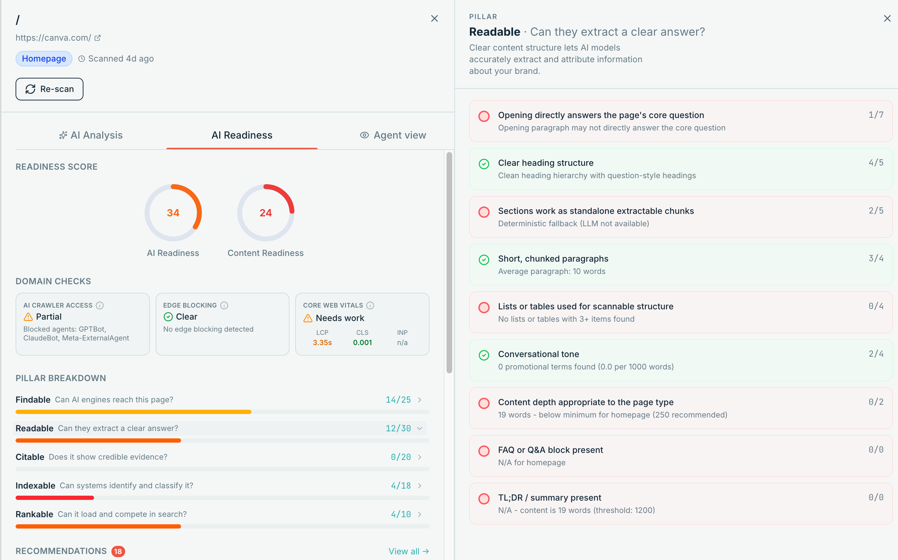Click the AI Crawler Access info icon
This screenshot has height=560, width=898.
point(100,305)
